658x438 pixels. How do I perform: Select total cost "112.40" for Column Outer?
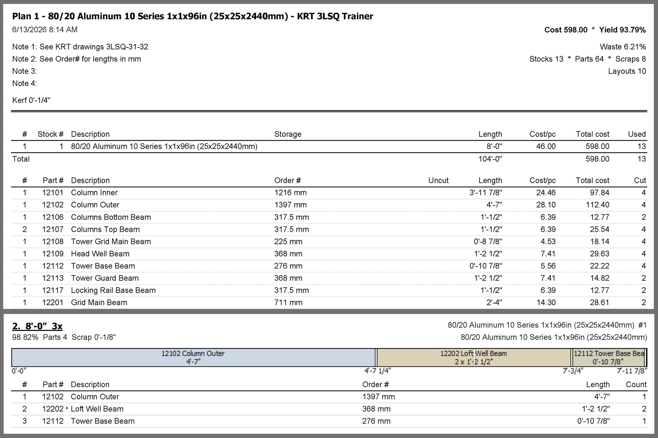point(597,205)
